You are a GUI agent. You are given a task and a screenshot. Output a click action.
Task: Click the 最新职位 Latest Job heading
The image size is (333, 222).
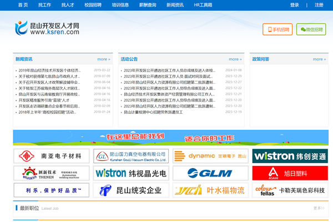pyautogui.click(x=39, y=208)
